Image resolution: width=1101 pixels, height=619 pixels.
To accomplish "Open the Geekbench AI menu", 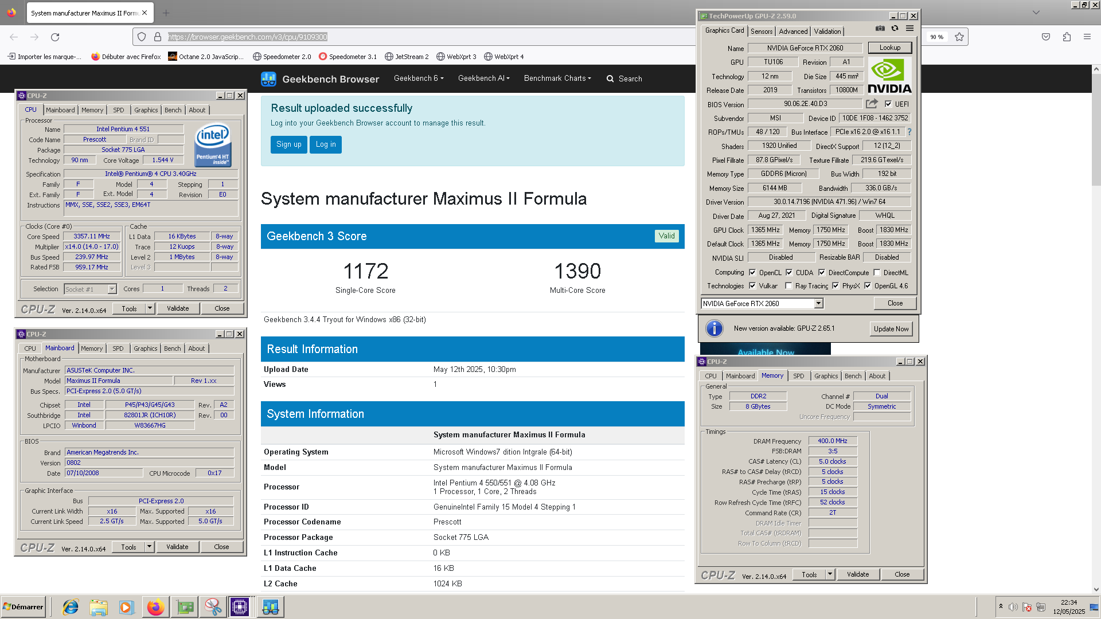I will tap(484, 79).
